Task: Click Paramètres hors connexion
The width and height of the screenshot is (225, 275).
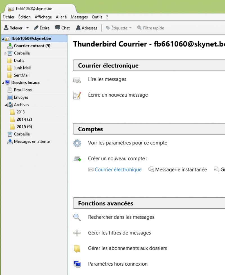Action: pos(118,264)
